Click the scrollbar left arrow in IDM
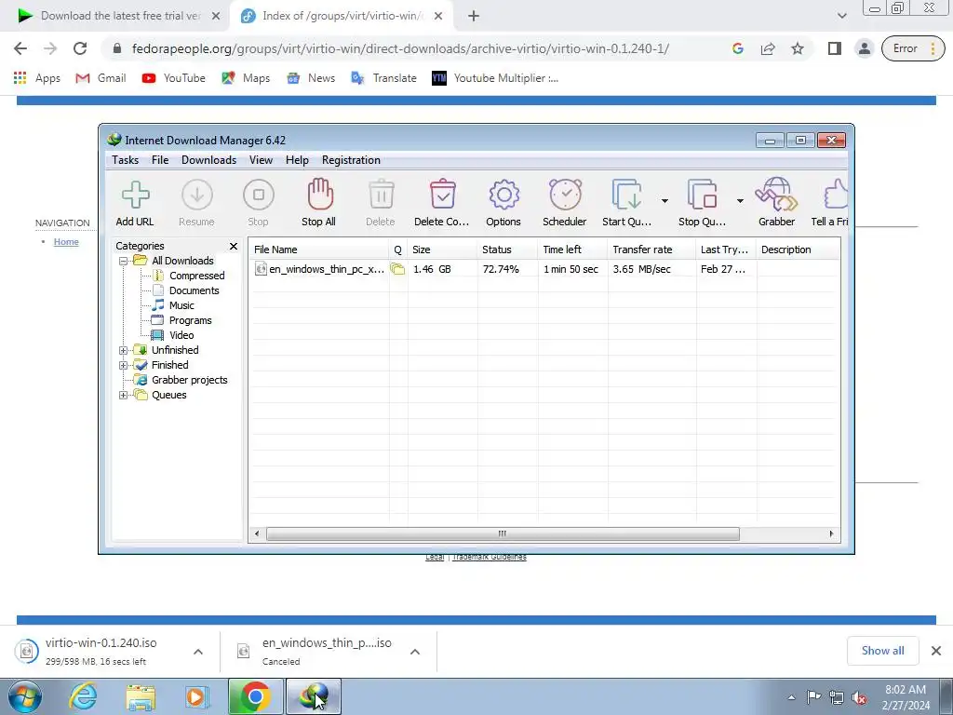Image resolution: width=953 pixels, height=715 pixels. point(257,533)
